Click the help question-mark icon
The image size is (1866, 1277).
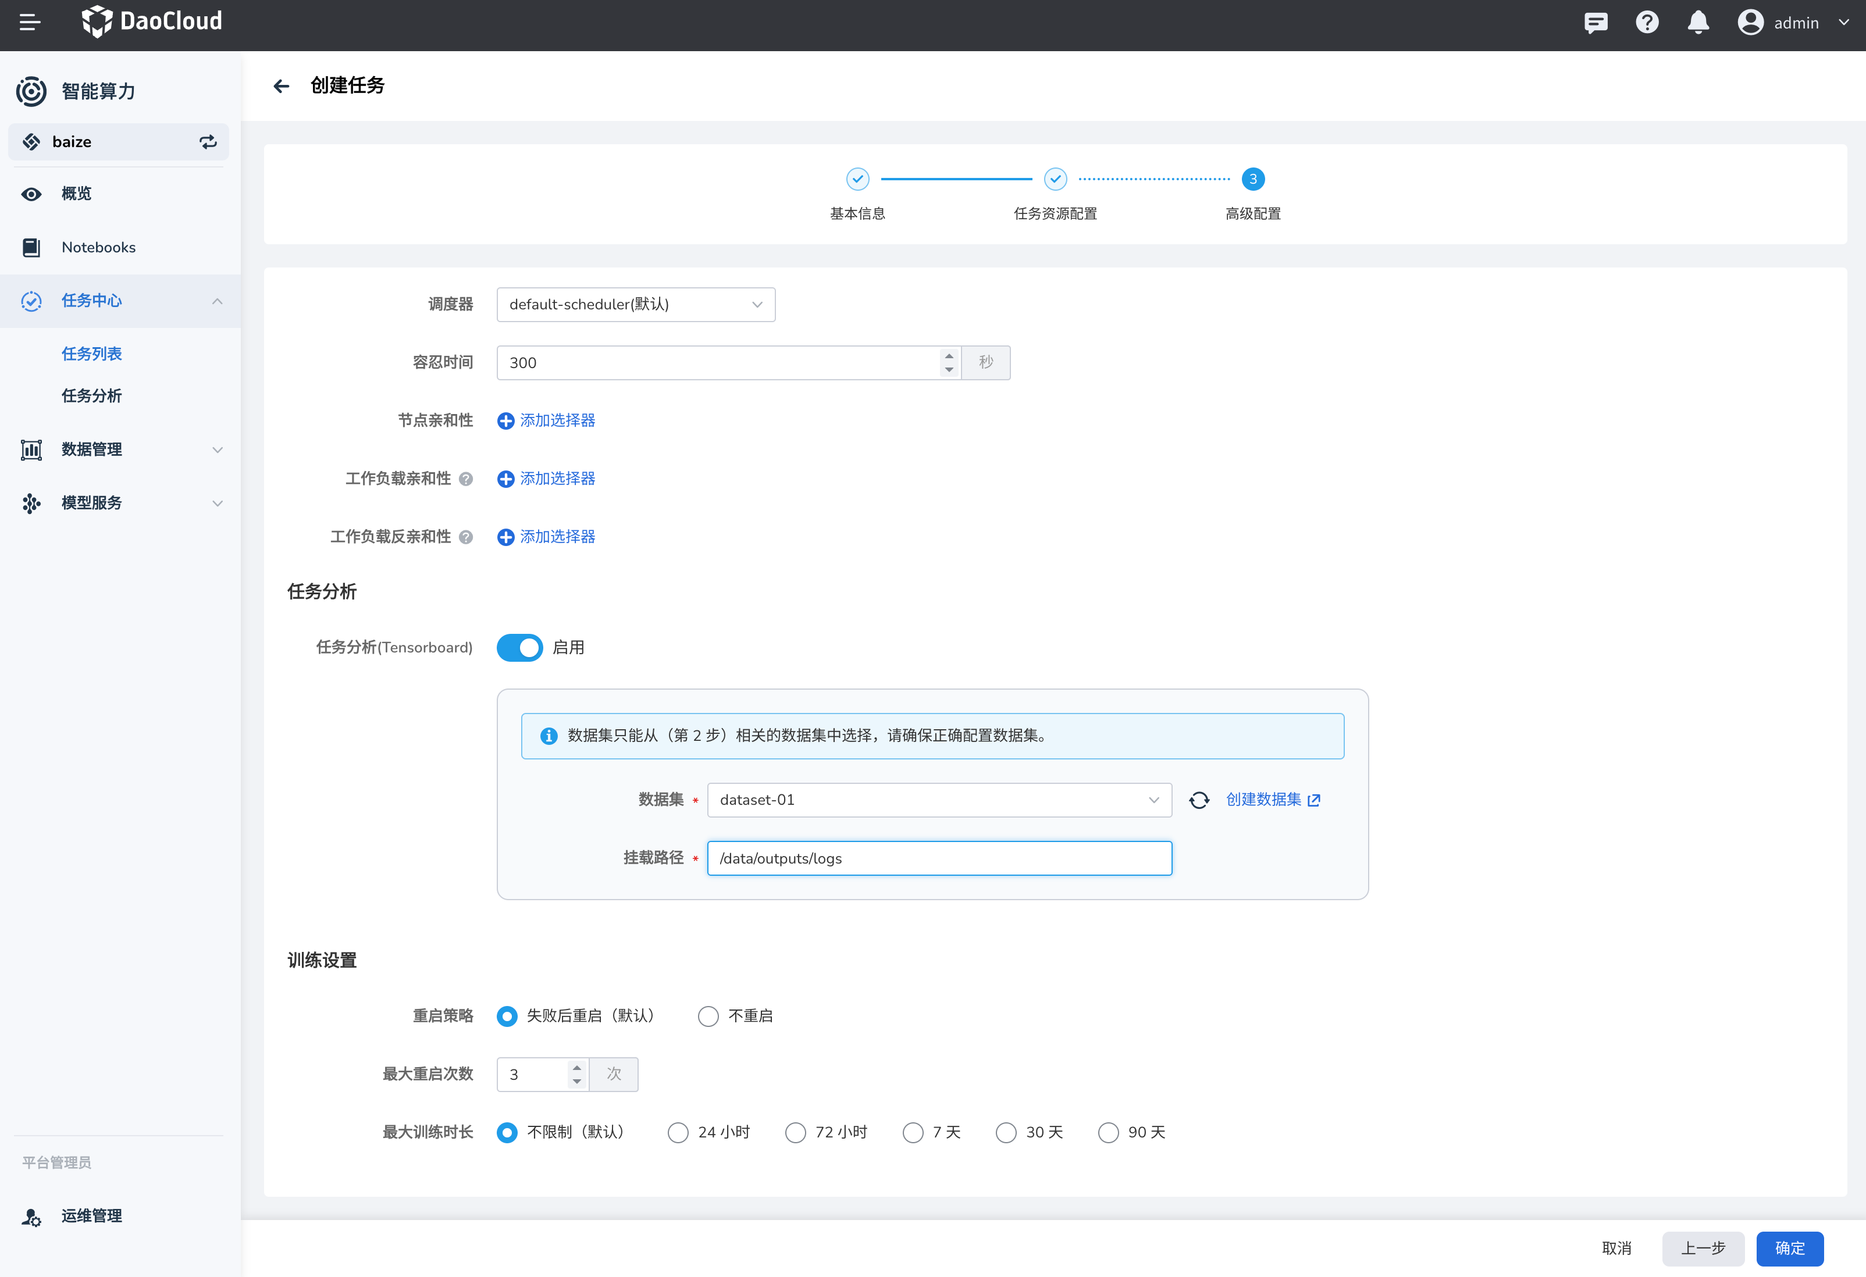click(1647, 23)
